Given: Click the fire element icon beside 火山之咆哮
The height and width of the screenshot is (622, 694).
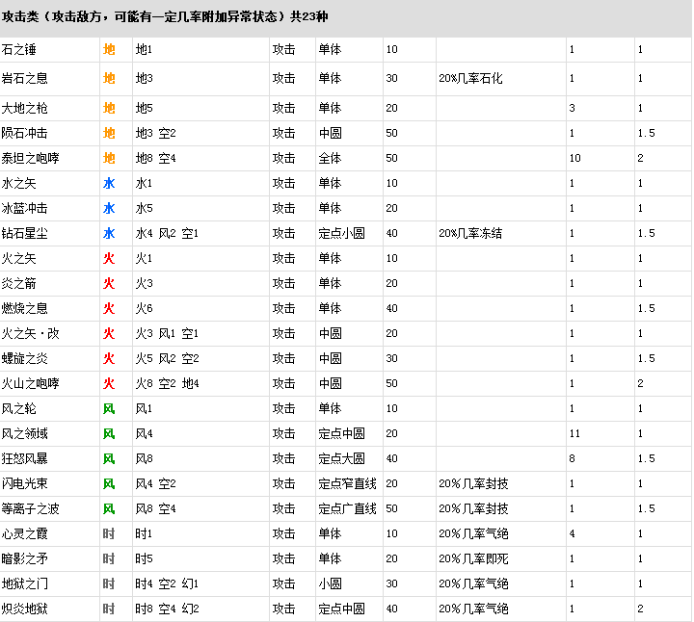Looking at the screenshot, I should [x=109, y=383].
